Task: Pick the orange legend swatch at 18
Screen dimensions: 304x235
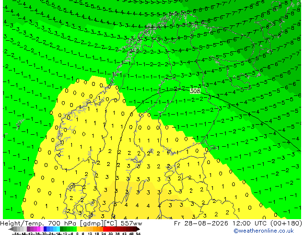Action: pyautogui.click(x=98, y=229)
